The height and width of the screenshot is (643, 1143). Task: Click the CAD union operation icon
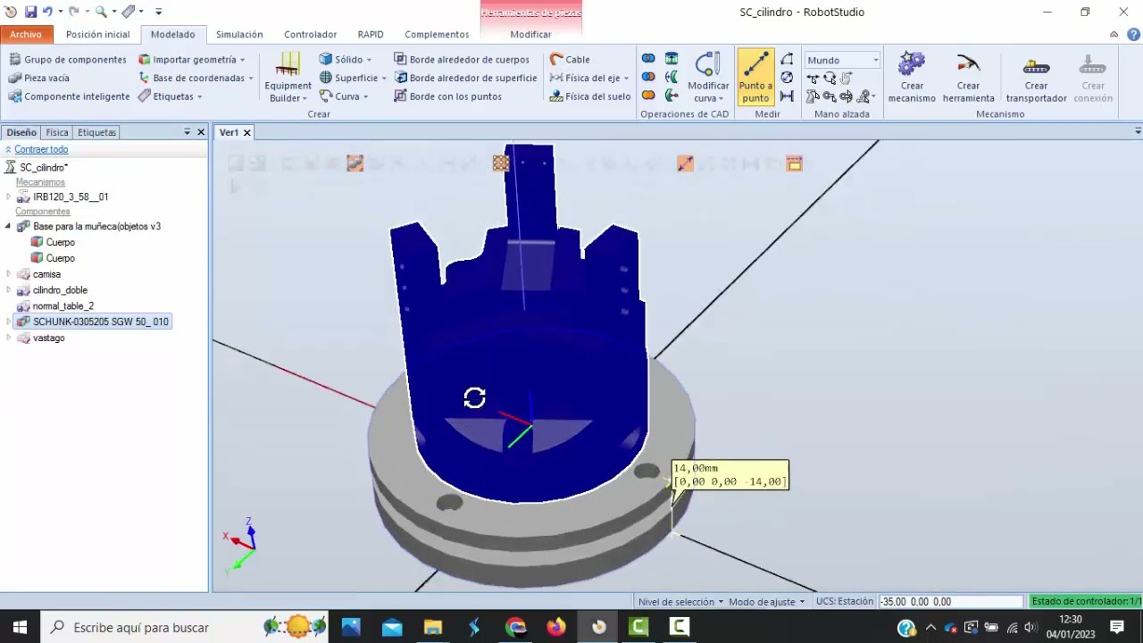point(648,95)
